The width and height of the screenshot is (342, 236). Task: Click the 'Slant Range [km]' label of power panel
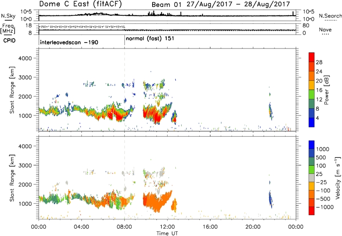click(12, 90)
